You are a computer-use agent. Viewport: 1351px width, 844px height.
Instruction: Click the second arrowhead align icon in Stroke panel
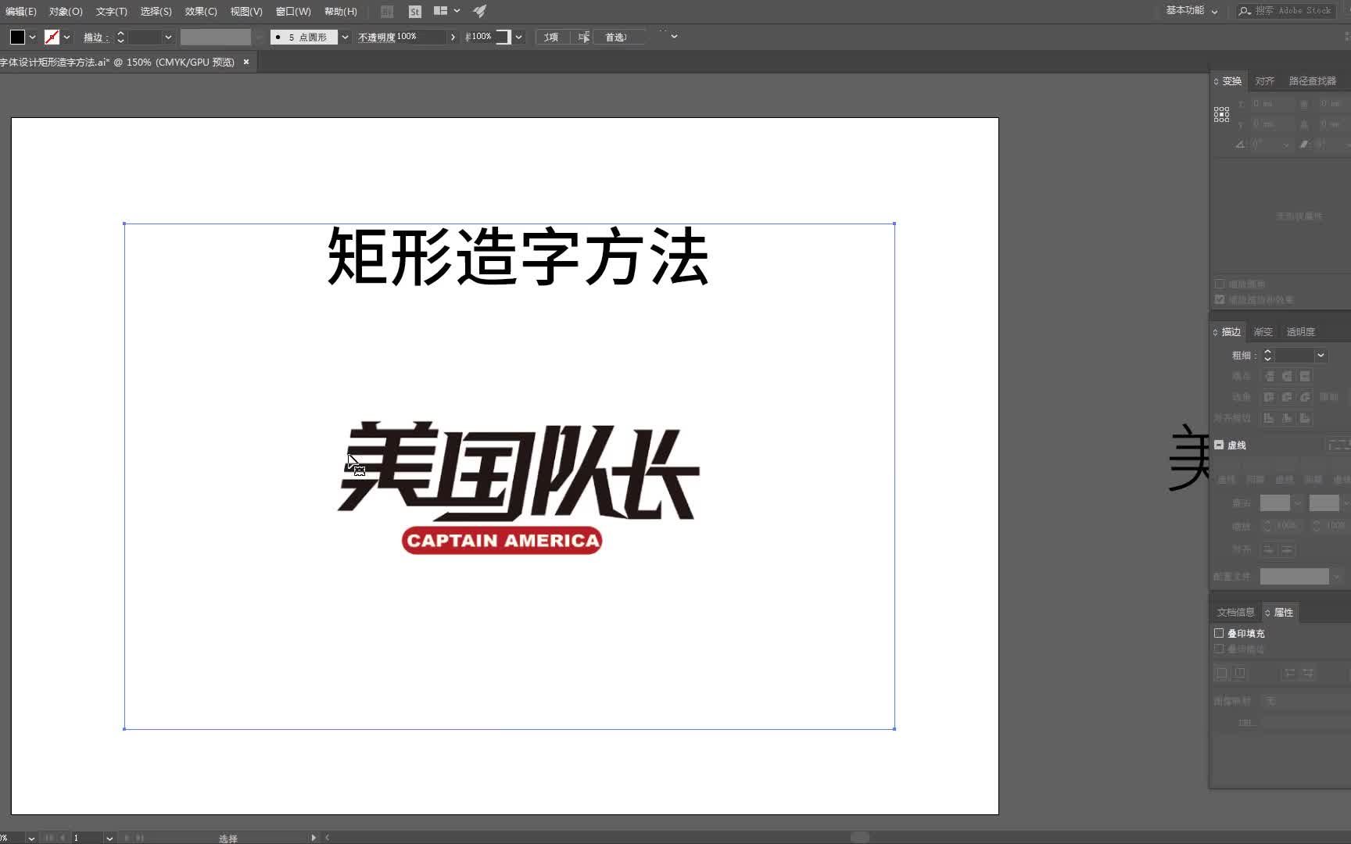pyautogui.click(x=1288, y=549)
